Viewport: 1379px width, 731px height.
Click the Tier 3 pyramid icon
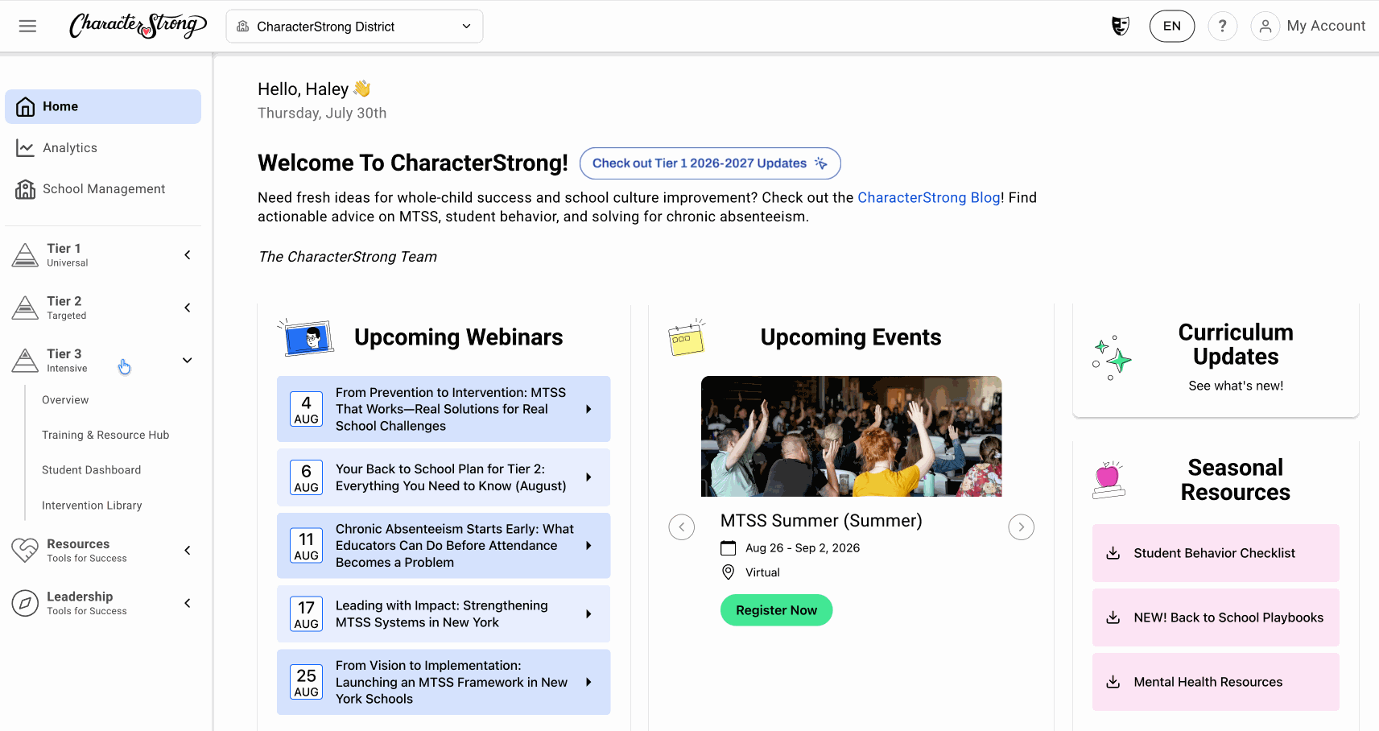tap(25, 360)
